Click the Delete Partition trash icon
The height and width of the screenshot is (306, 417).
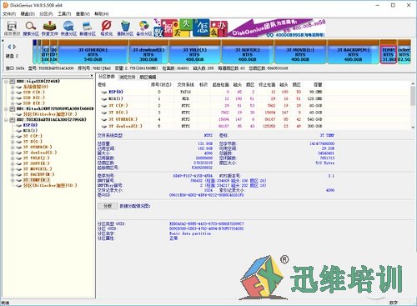tap(125, 28)
